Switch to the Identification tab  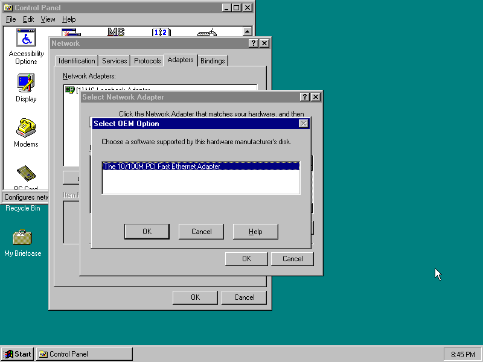coord(77,61)
